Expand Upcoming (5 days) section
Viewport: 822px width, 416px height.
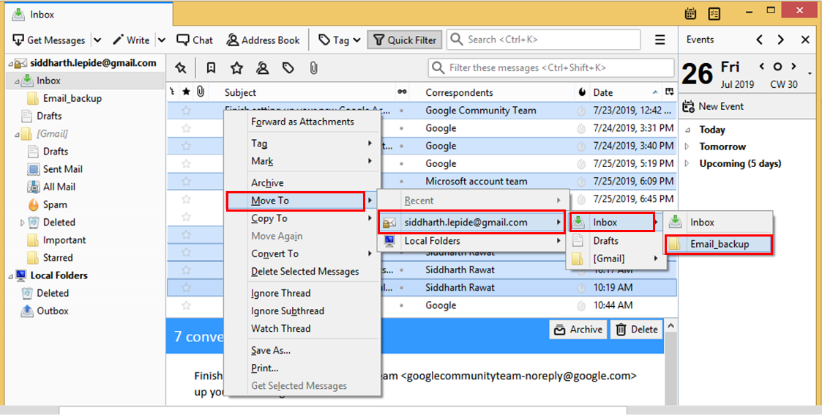coord(687,163)
